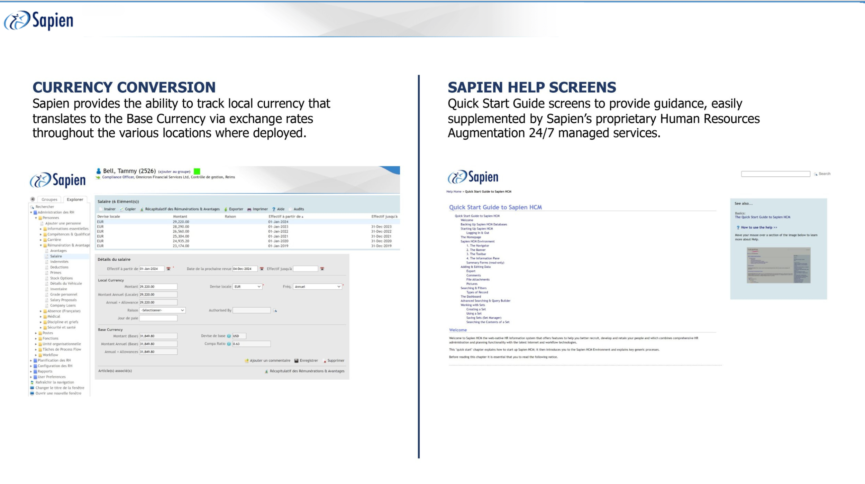
Task: Open the Fréq. Annuel dropdown
Action: click(317, 287)
